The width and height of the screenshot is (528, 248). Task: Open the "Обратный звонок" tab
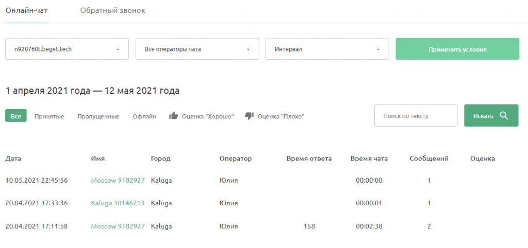pyautogui.click(x=112, y=11)
